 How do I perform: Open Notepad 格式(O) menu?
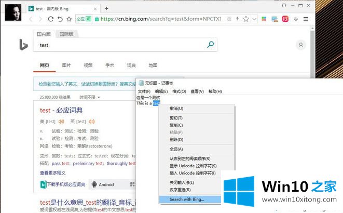(x=179, y=91)
